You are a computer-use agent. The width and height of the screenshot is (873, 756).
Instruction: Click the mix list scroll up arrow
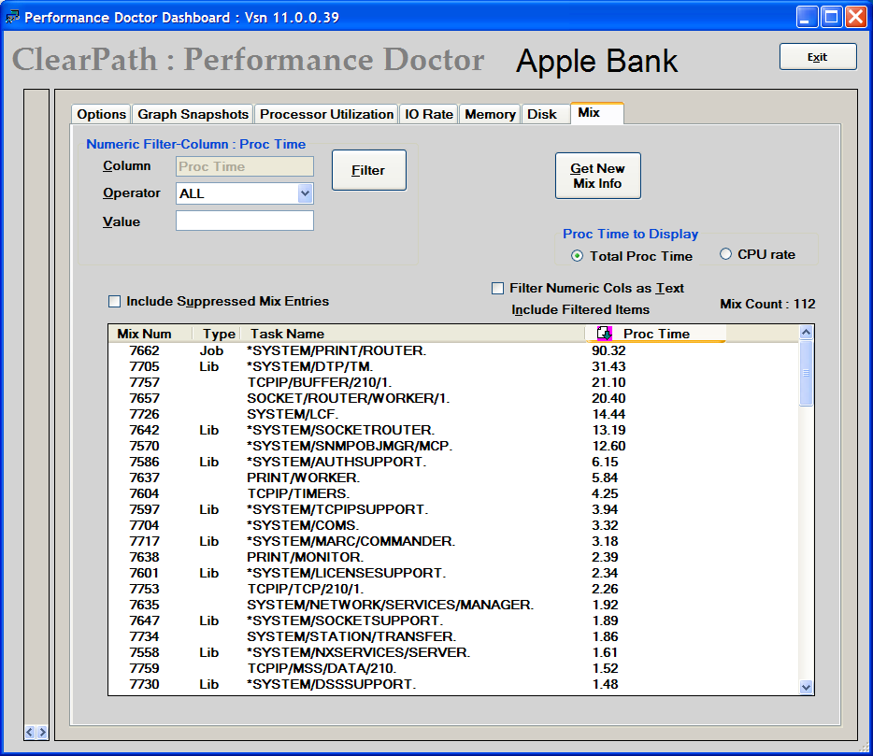tap(806, 333)
